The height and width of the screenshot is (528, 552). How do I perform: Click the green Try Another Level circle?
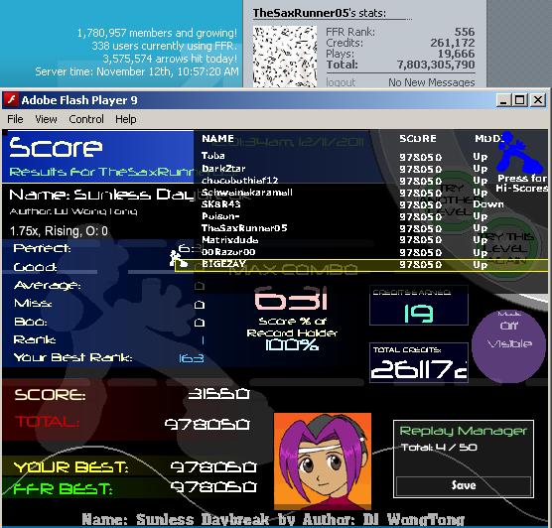pos(454,200)
